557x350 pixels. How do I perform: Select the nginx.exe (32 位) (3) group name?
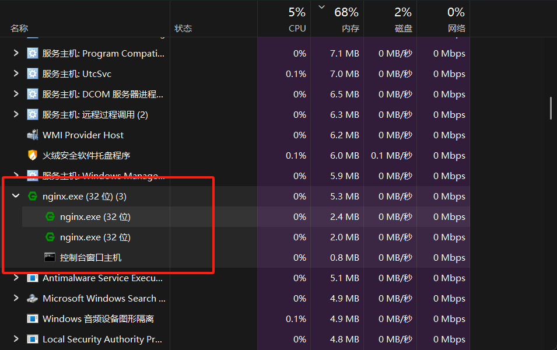coord(84,196)
